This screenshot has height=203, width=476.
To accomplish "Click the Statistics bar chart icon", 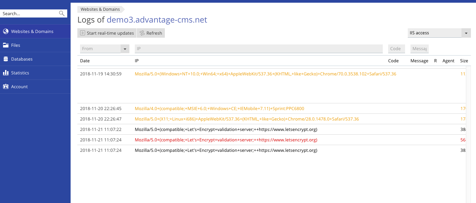I will [5, 73].
